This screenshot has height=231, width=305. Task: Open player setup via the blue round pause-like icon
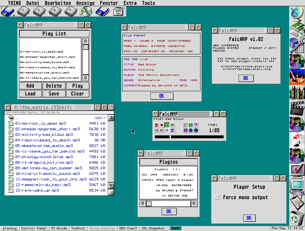point(190,130)
